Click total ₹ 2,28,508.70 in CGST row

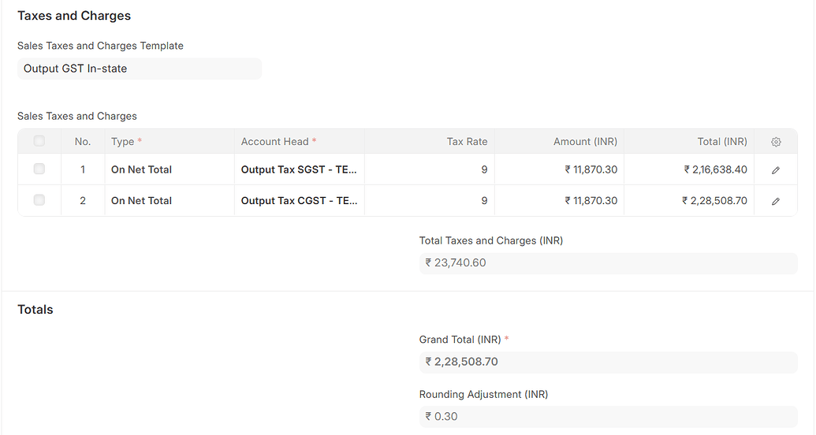[689, 200]
